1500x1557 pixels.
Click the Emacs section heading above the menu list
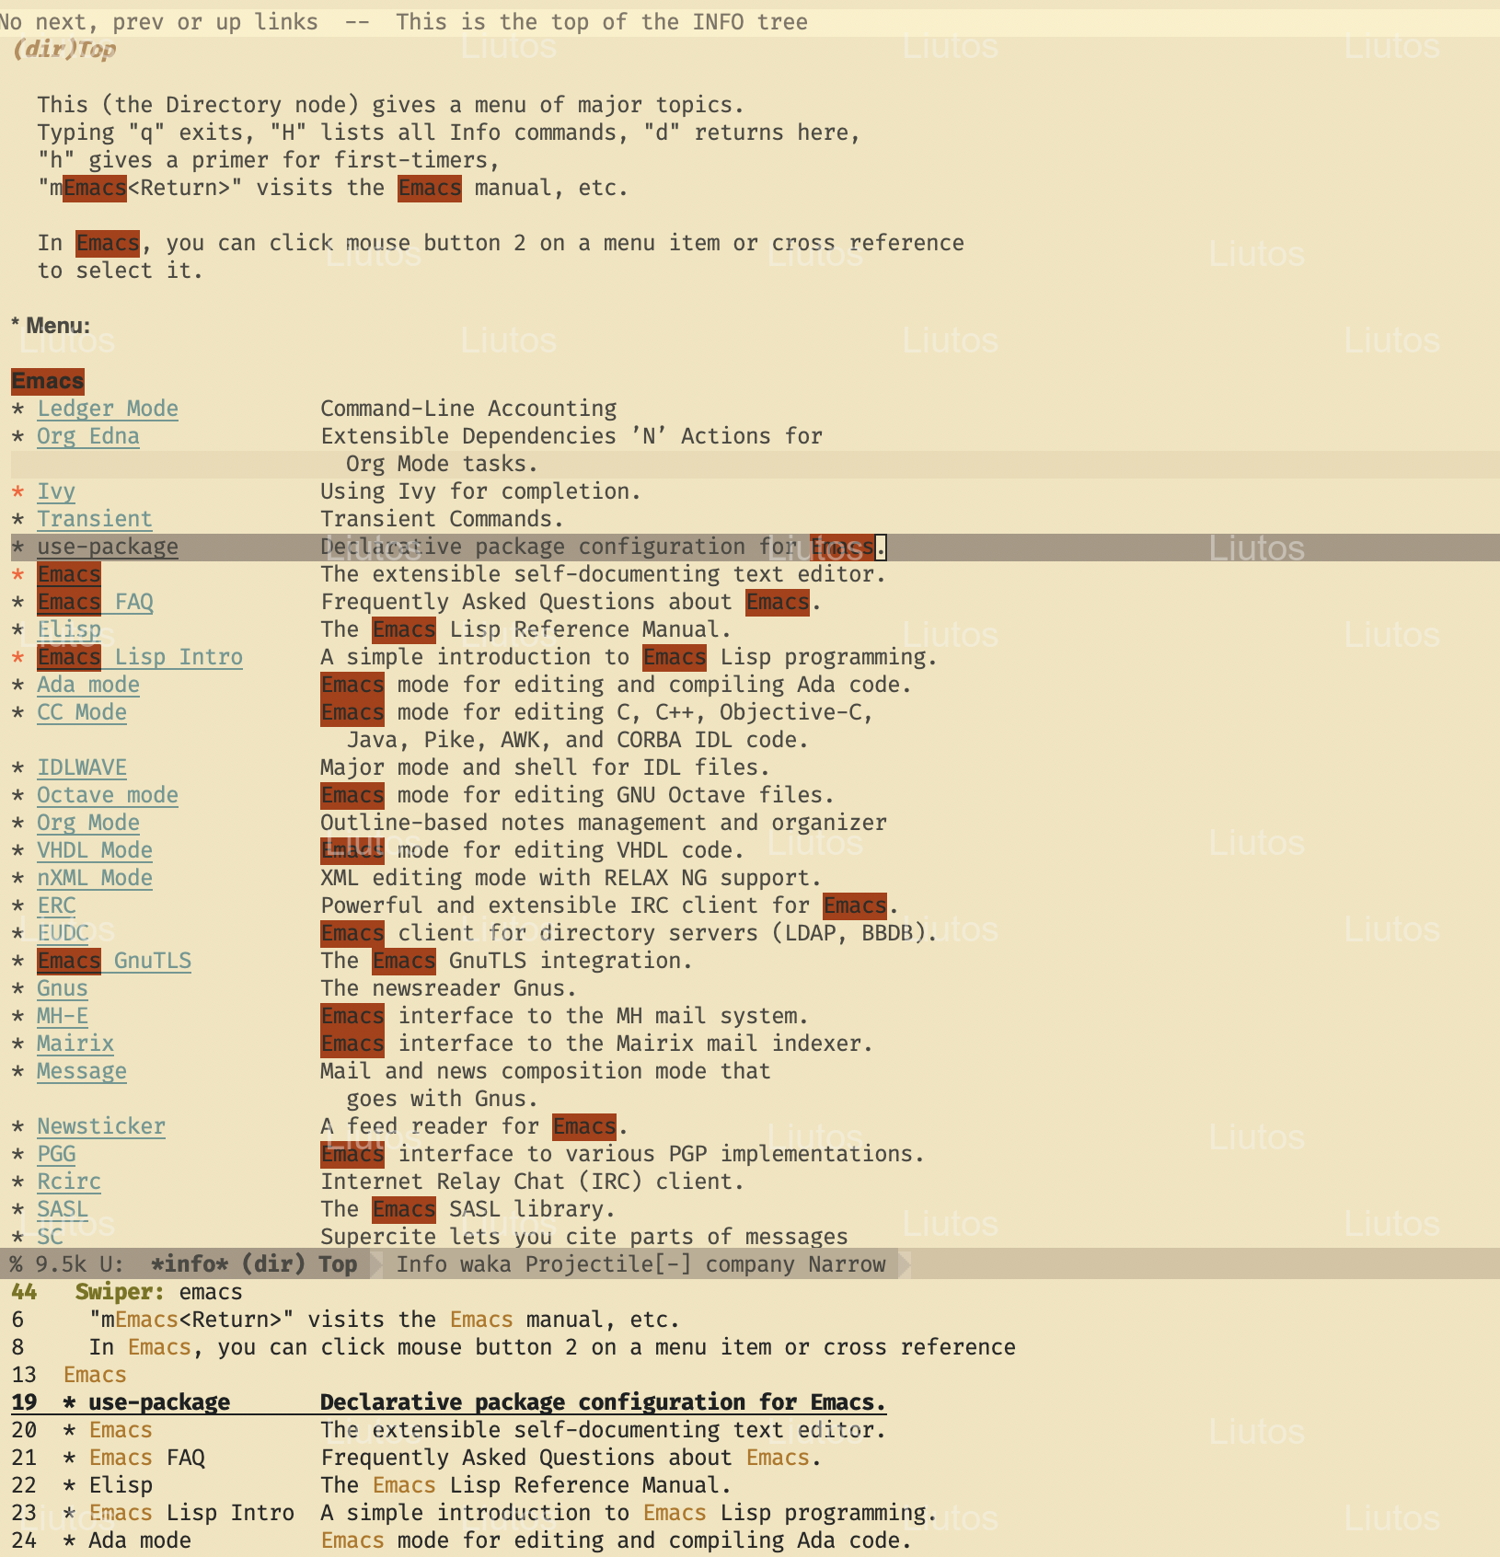tap(48, 381)
